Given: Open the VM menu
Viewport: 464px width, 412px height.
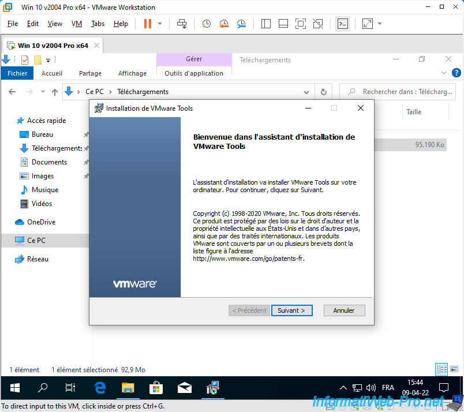Looking at the screenshot, I should [x=77, y=24].
